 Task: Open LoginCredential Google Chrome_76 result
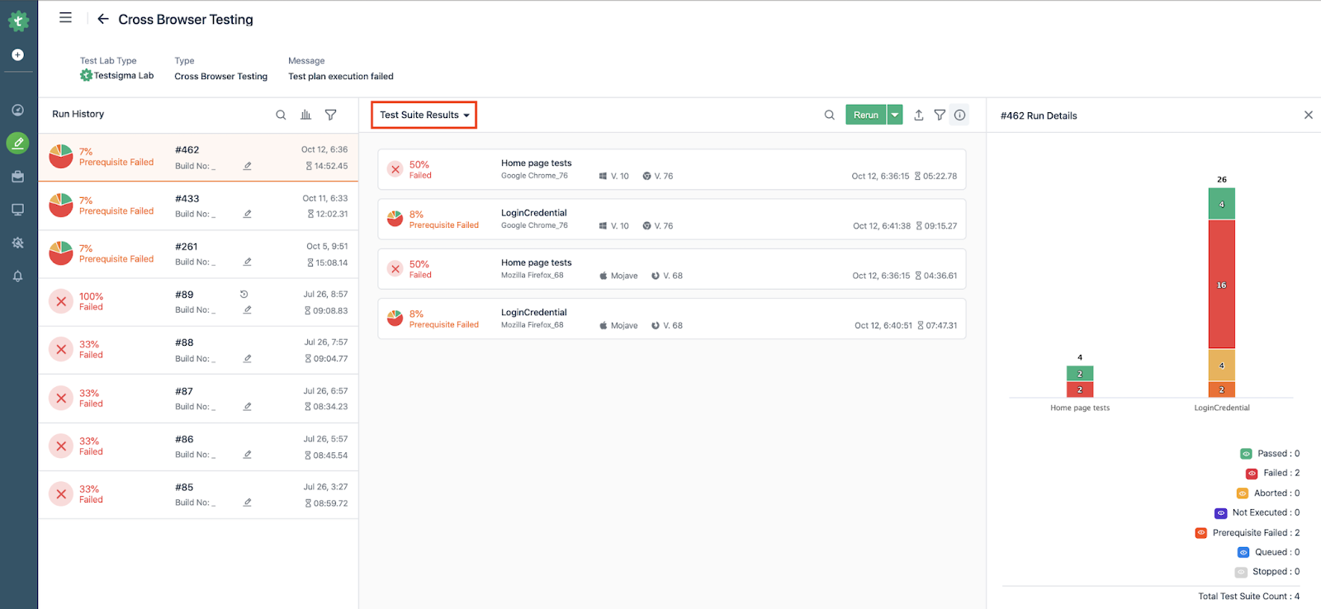[x=672, y=219]
